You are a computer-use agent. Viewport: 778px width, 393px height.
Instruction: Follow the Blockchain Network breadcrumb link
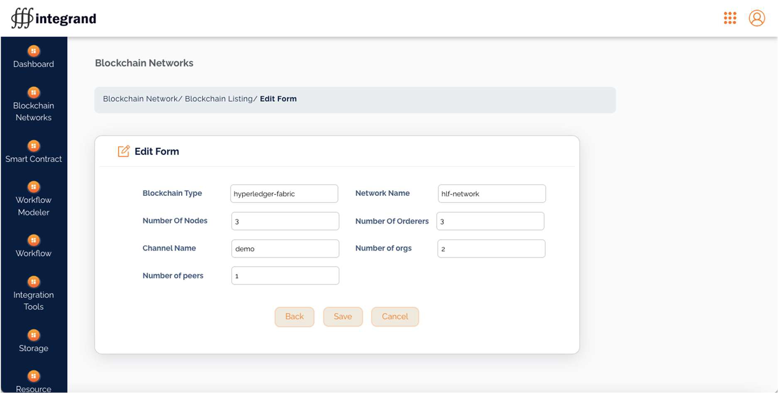point(140,99)
